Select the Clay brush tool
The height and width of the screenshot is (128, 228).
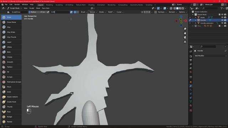[11, 27]
